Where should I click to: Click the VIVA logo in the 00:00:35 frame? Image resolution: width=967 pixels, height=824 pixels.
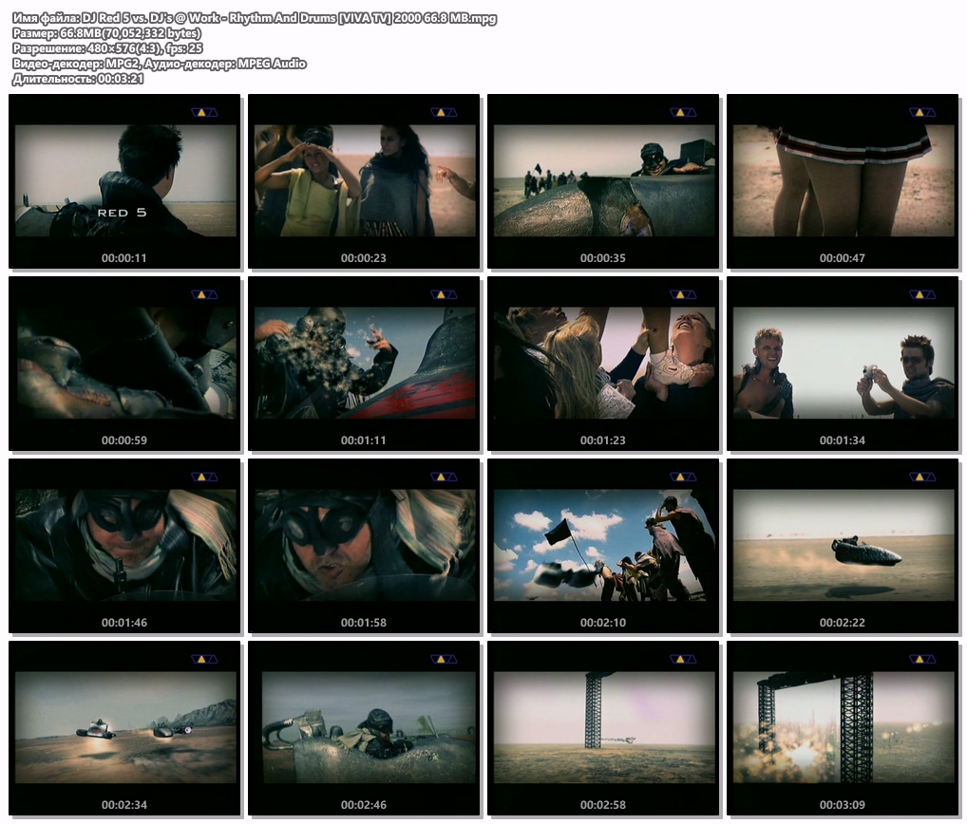[x=683, y=112]
